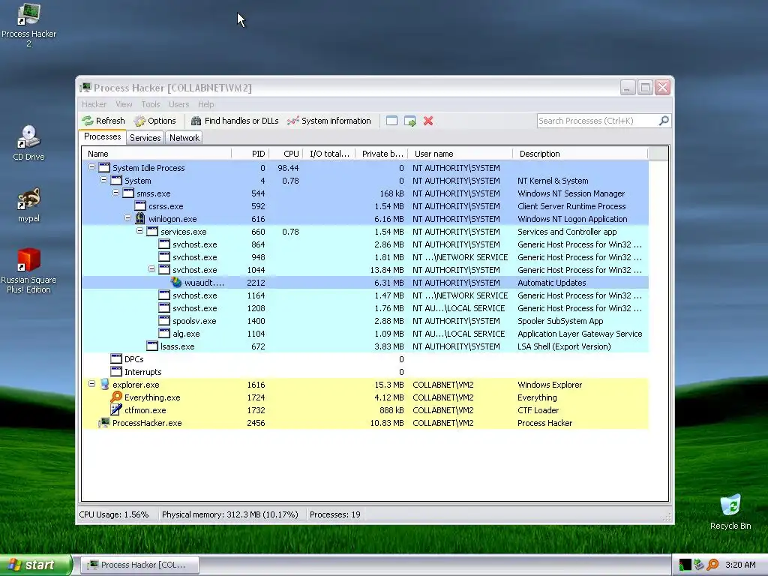Collapse the services.exe tree node
768x576 pixels.
pyautogui.click(x=139, y=231)
